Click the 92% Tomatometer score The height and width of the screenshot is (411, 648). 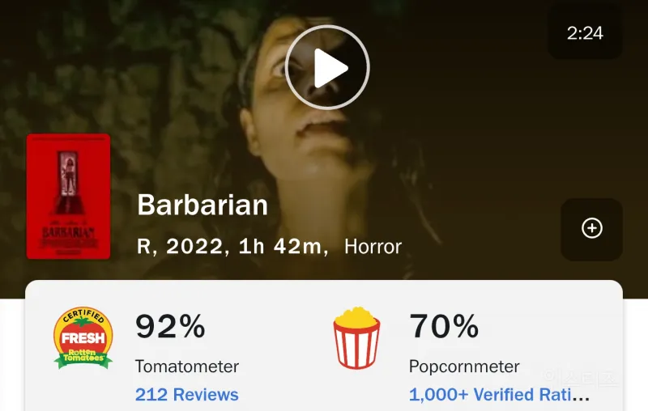coord(170,327)
